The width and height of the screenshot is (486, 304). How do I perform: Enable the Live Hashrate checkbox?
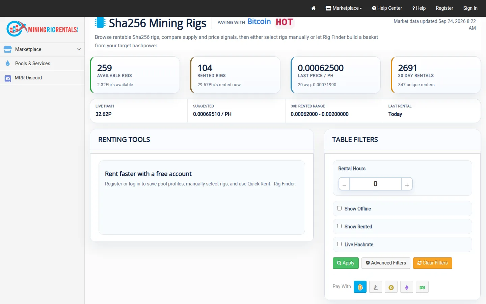339,244
